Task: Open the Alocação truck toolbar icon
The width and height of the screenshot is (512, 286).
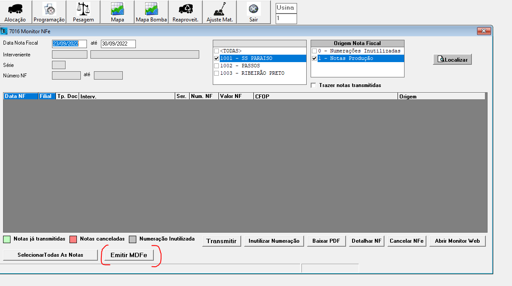Action: click(15, 12)
